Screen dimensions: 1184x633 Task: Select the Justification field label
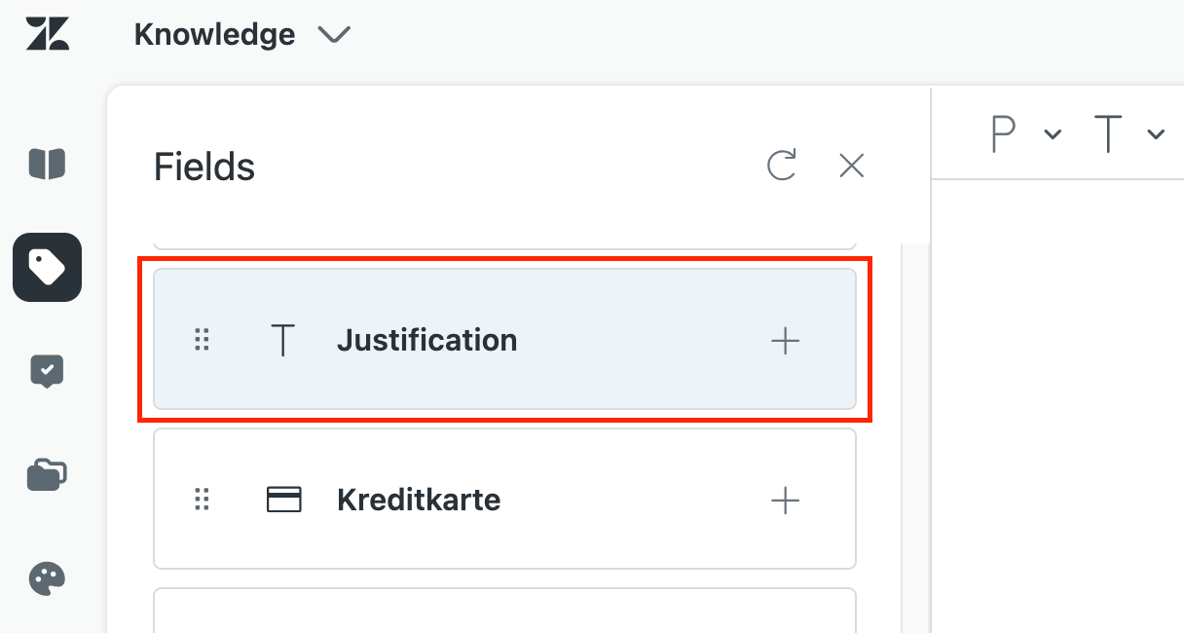[426, 340]
